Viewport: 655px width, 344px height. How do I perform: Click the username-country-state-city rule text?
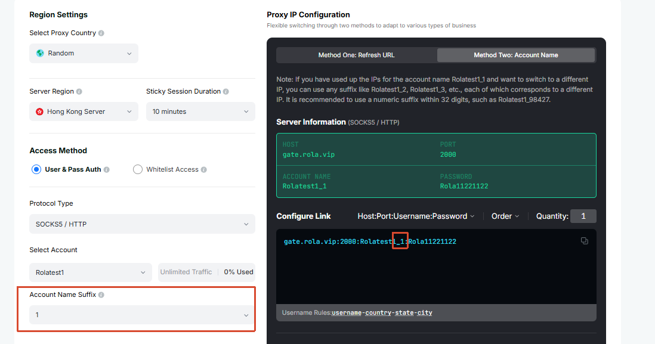[x=382, y=312]
